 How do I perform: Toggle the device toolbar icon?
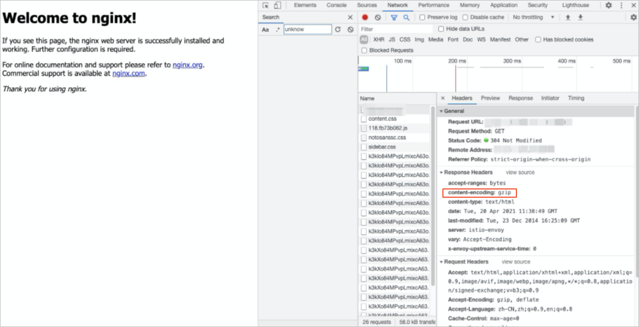[x=277, y=6]
